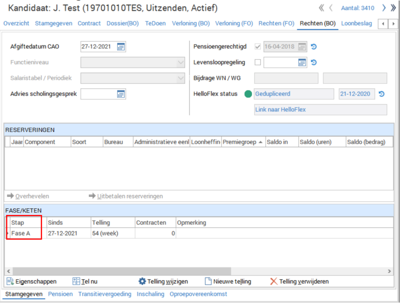Jump to the last candidate record

coord(393,8)
